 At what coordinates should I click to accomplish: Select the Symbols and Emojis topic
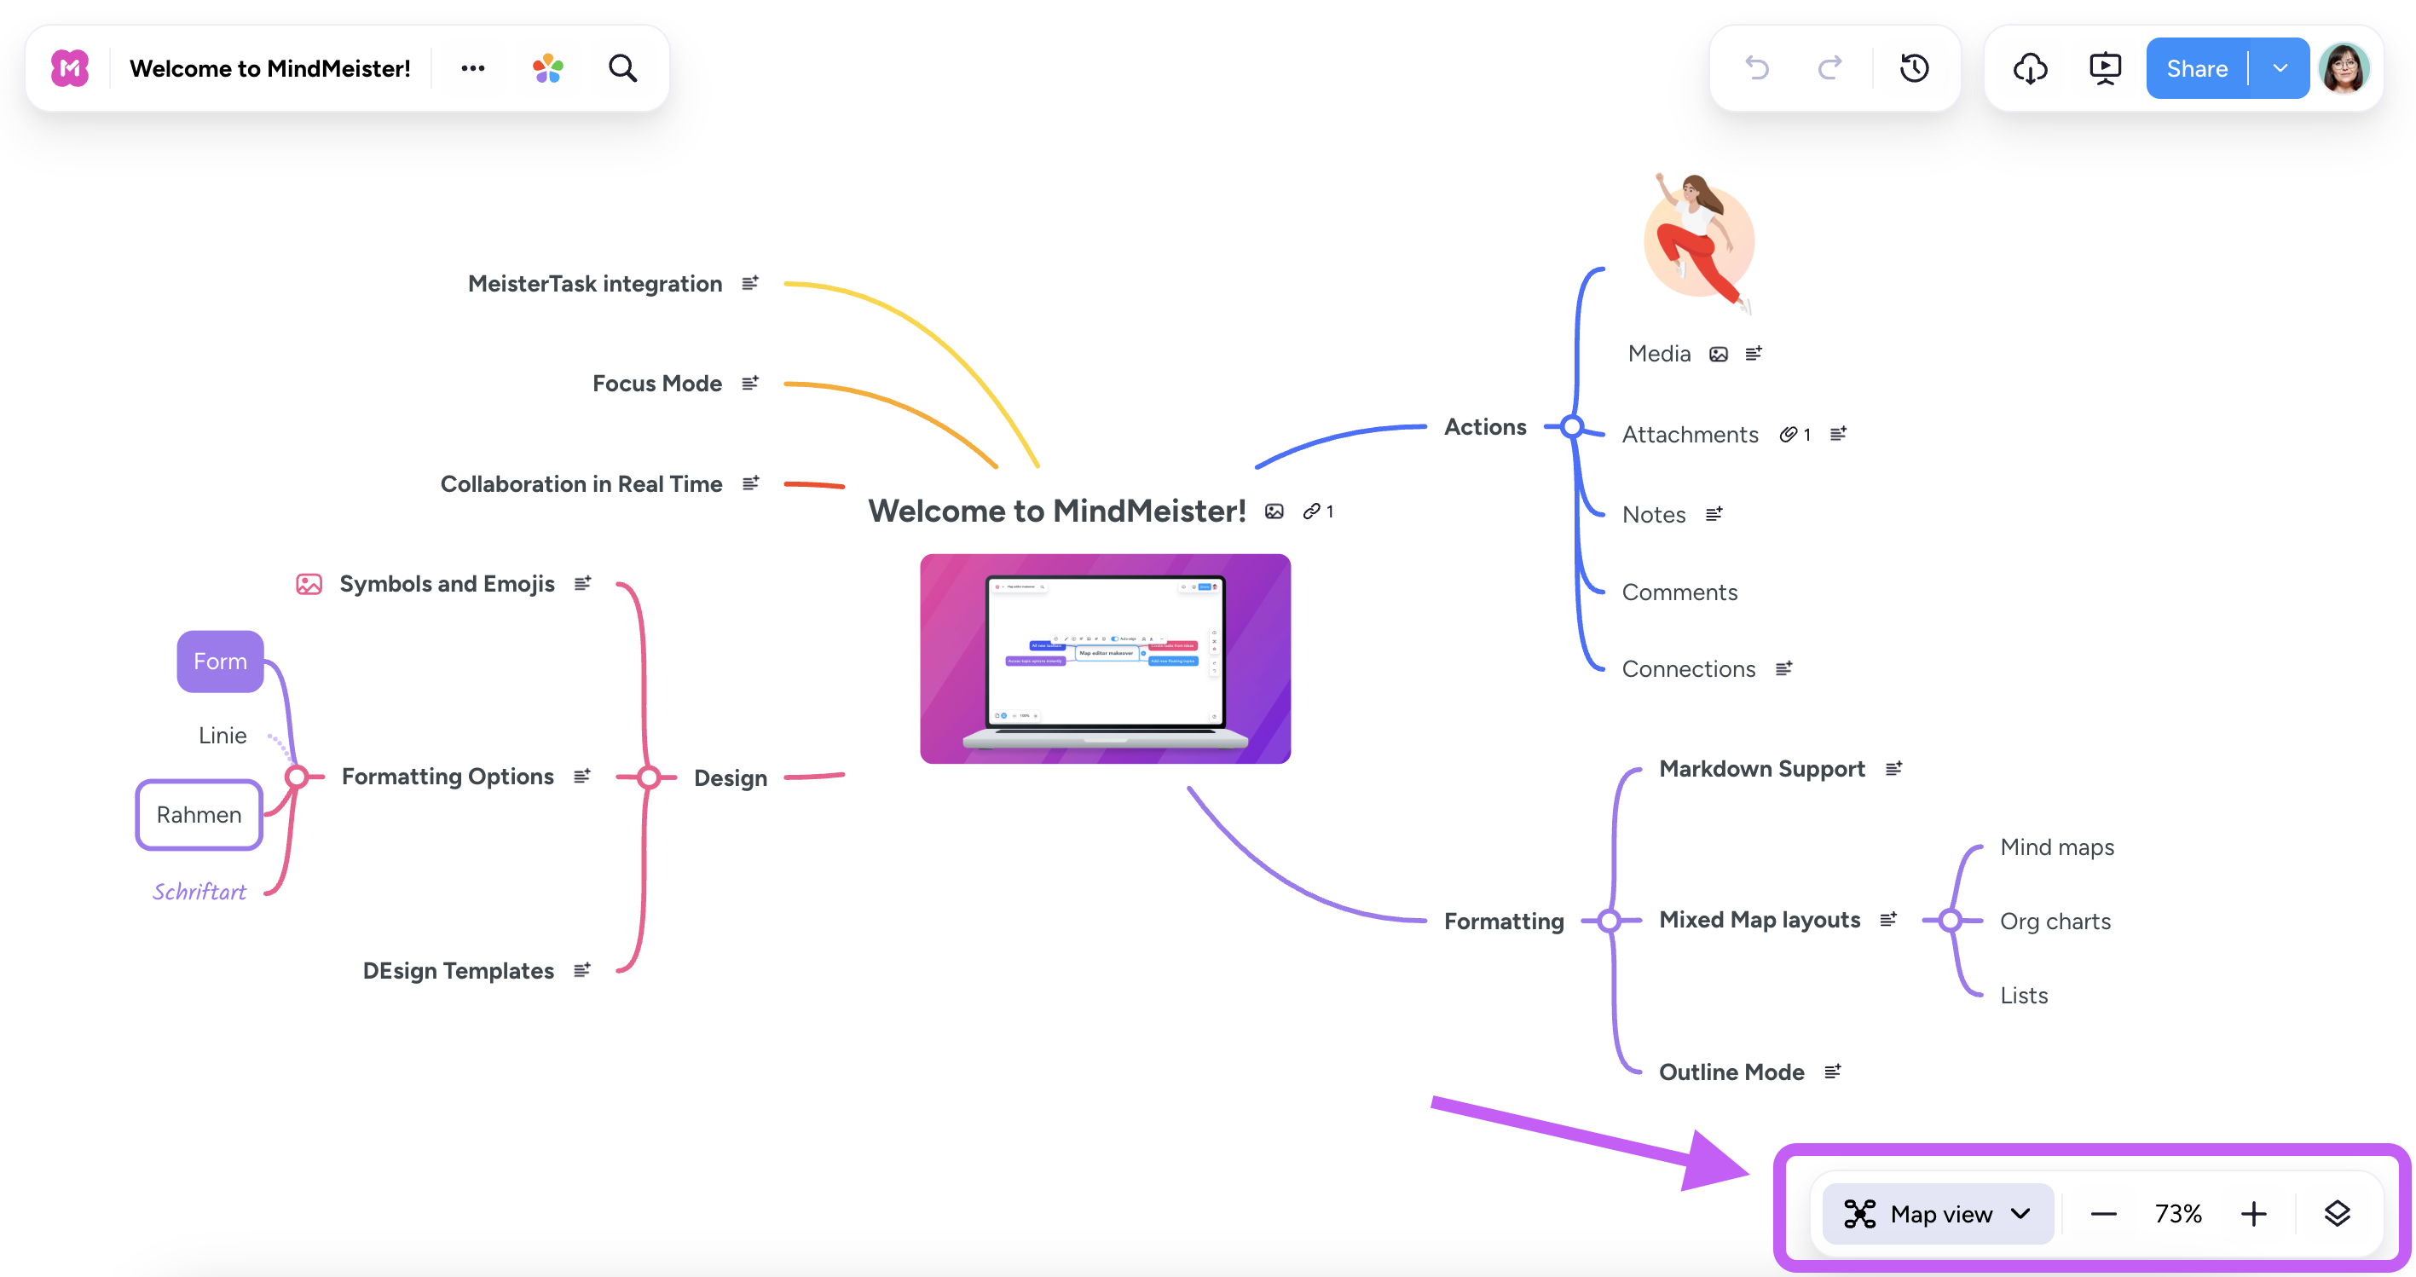tap(447, 584)
